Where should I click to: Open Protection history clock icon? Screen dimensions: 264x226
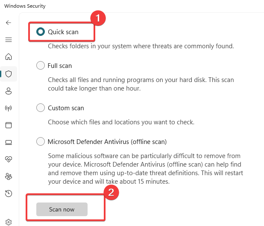click(9, 194)
